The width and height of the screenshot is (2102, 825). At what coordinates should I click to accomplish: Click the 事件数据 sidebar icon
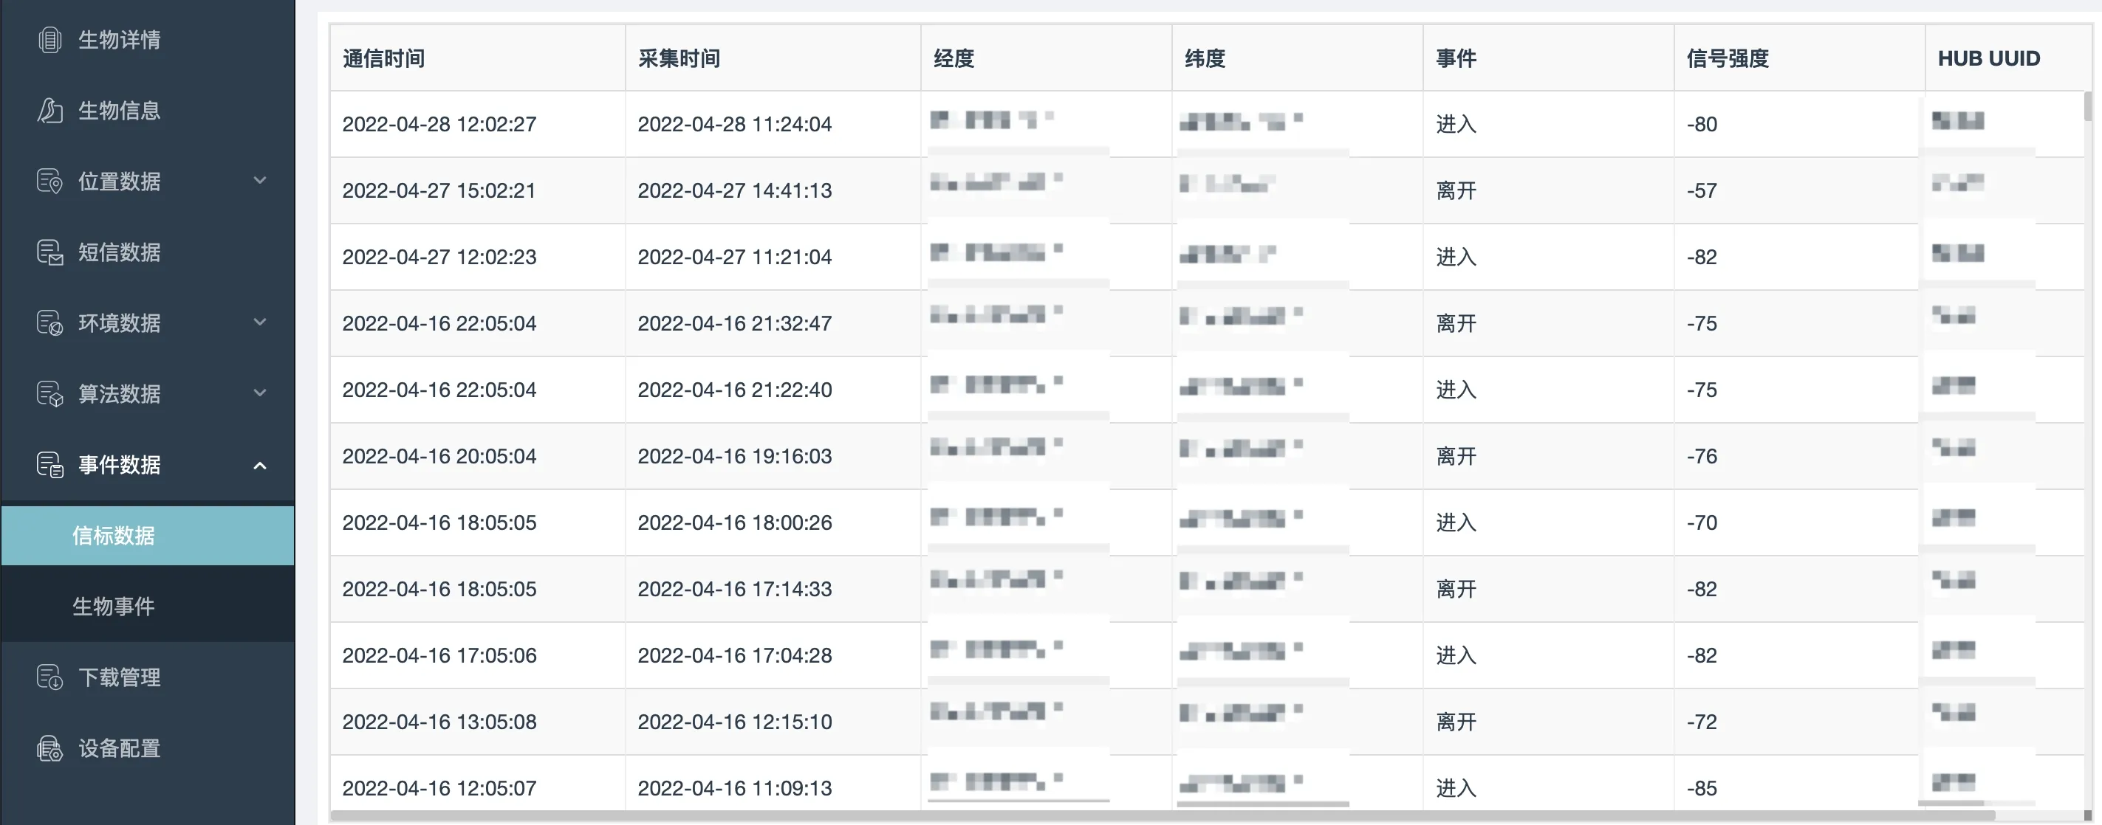coord(49,465)
